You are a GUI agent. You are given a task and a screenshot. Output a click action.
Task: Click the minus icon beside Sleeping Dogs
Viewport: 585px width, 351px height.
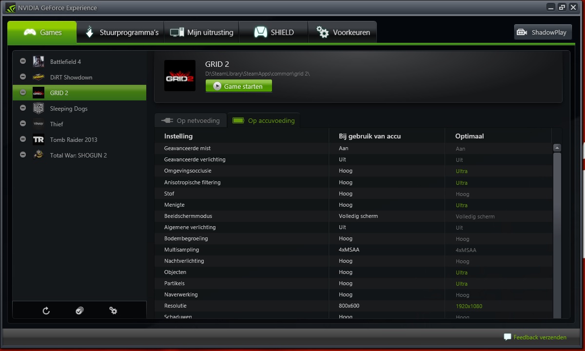22,108
